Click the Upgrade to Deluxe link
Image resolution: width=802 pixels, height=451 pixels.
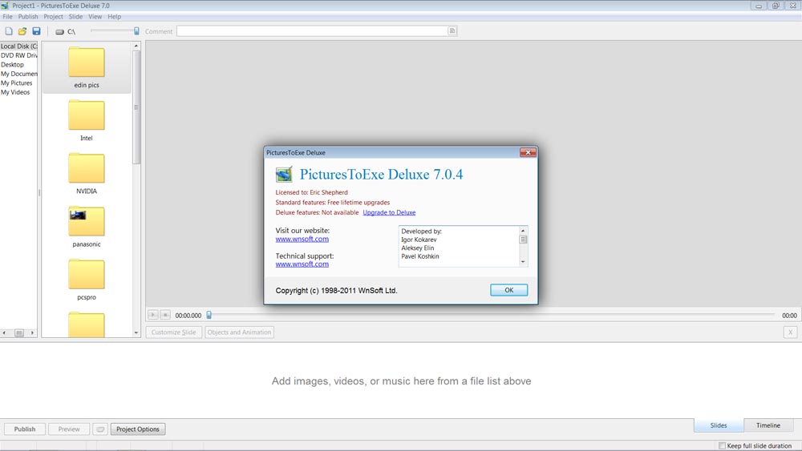coord(389,212)
